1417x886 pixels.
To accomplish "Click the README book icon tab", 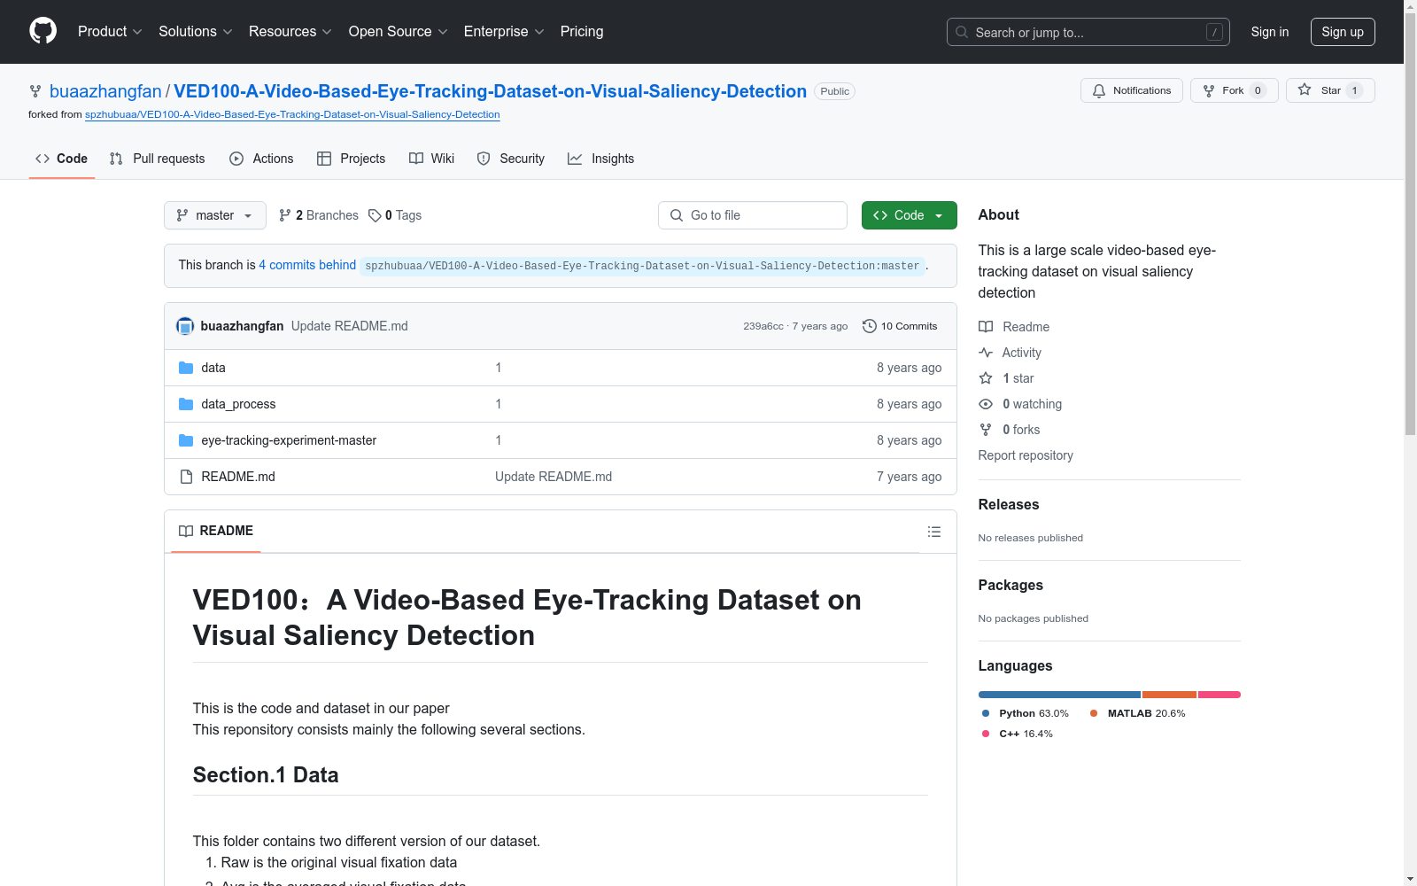I will point(186,531).
